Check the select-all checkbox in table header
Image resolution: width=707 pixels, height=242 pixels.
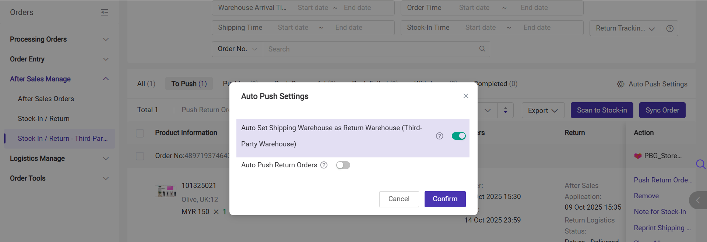(x=140, y=133)
